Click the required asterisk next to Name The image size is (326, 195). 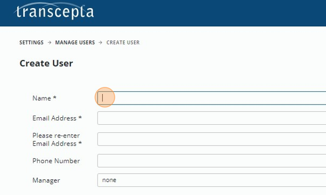click(55, 97)
